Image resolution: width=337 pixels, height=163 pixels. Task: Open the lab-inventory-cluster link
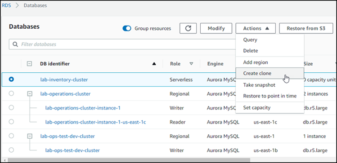click(64, 79)
